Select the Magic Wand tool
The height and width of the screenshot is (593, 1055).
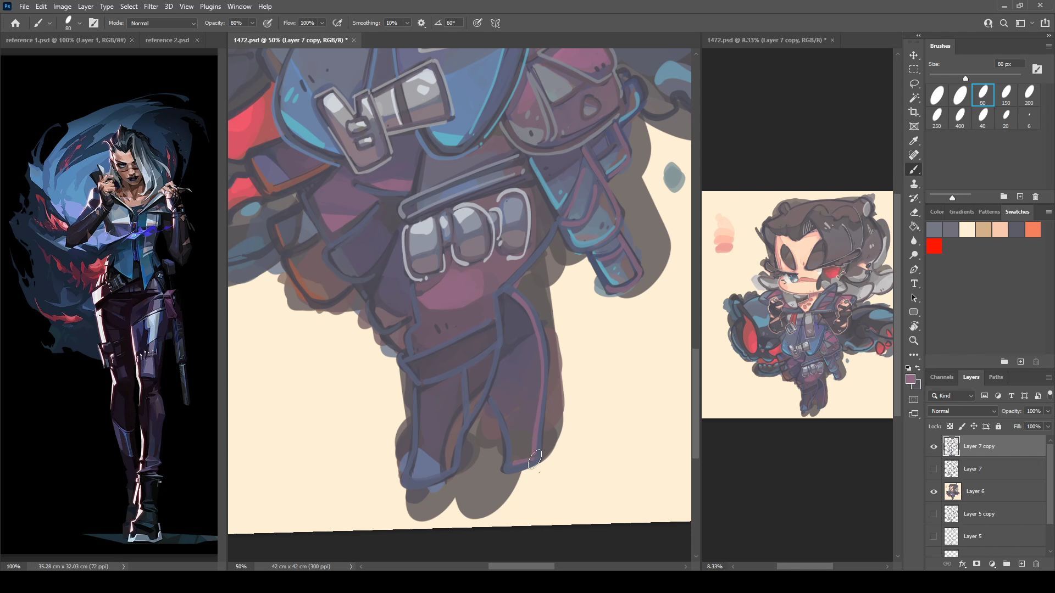(914, 98)
